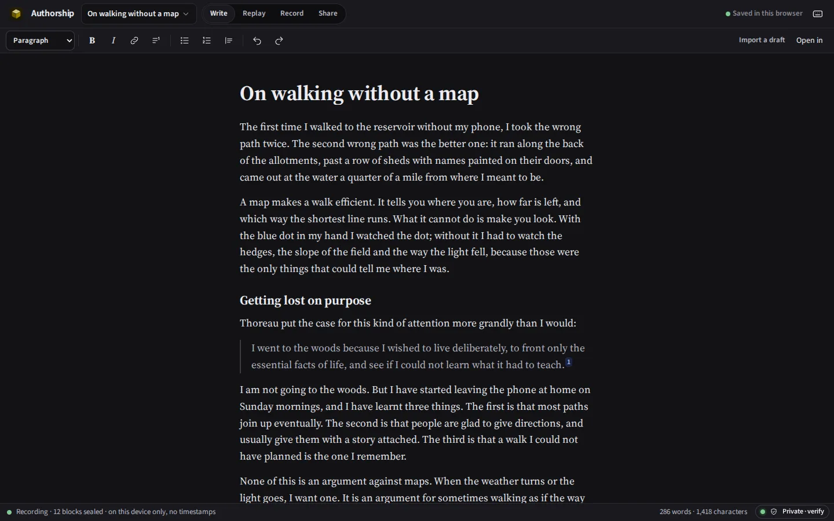Apply a bulleted list
This screenshot has width=834, height=521.
185,41
